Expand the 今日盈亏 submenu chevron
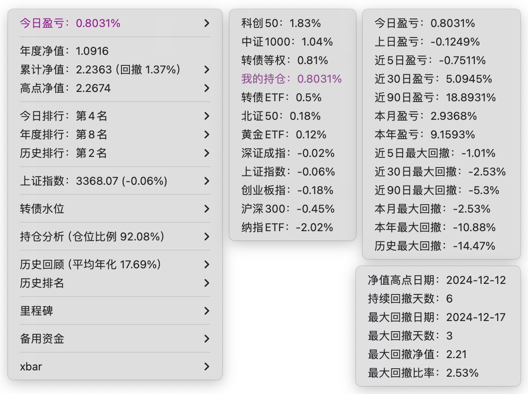528x394 pixels. click(207, 23)
